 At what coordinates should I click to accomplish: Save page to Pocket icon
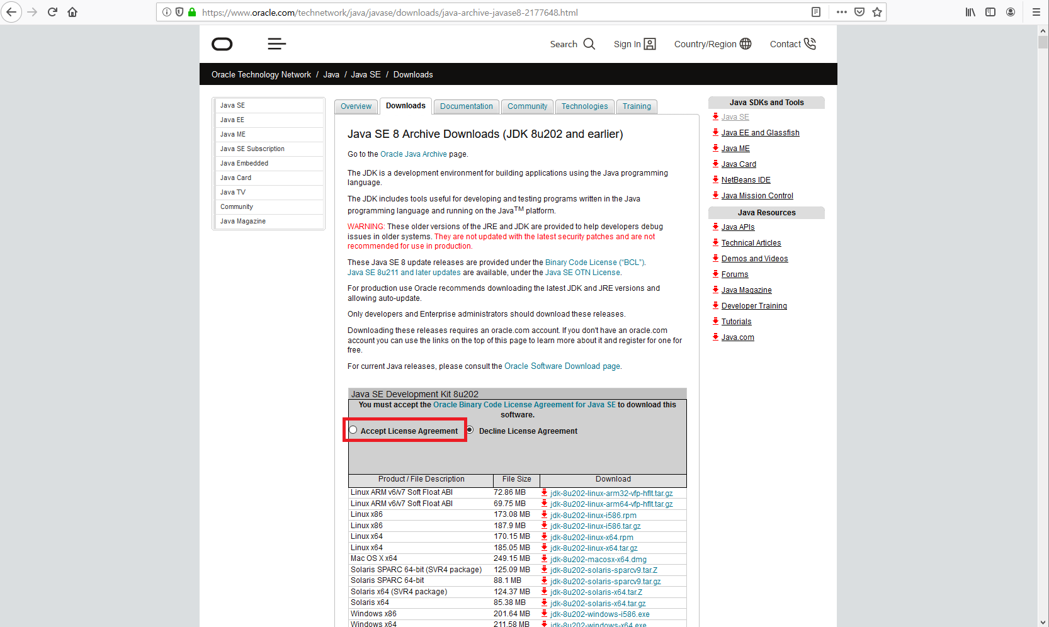(x=859, y=12)
